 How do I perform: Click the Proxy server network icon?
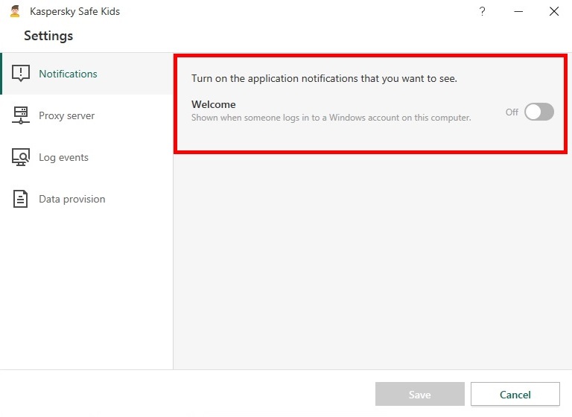point(21,115)
